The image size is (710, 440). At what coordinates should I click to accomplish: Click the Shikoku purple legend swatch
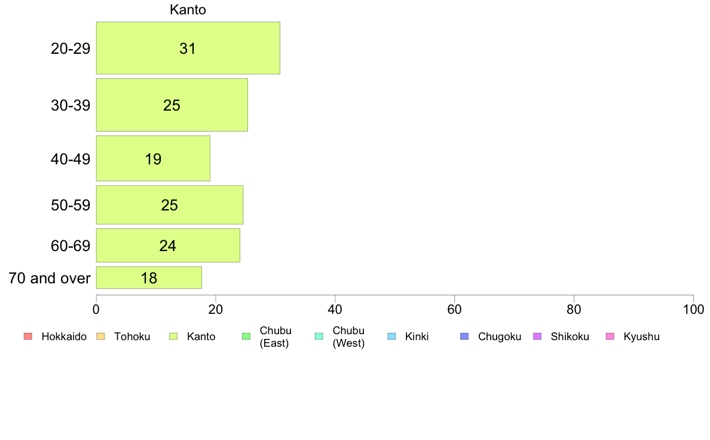tap(537, 336)
